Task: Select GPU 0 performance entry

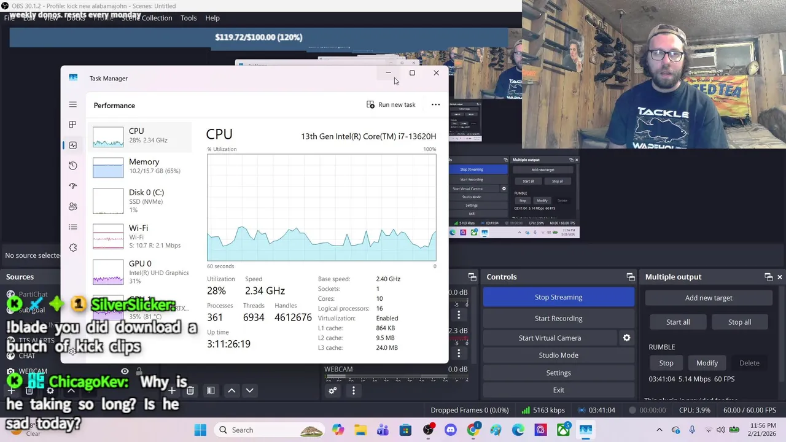Action: point(141,272)
